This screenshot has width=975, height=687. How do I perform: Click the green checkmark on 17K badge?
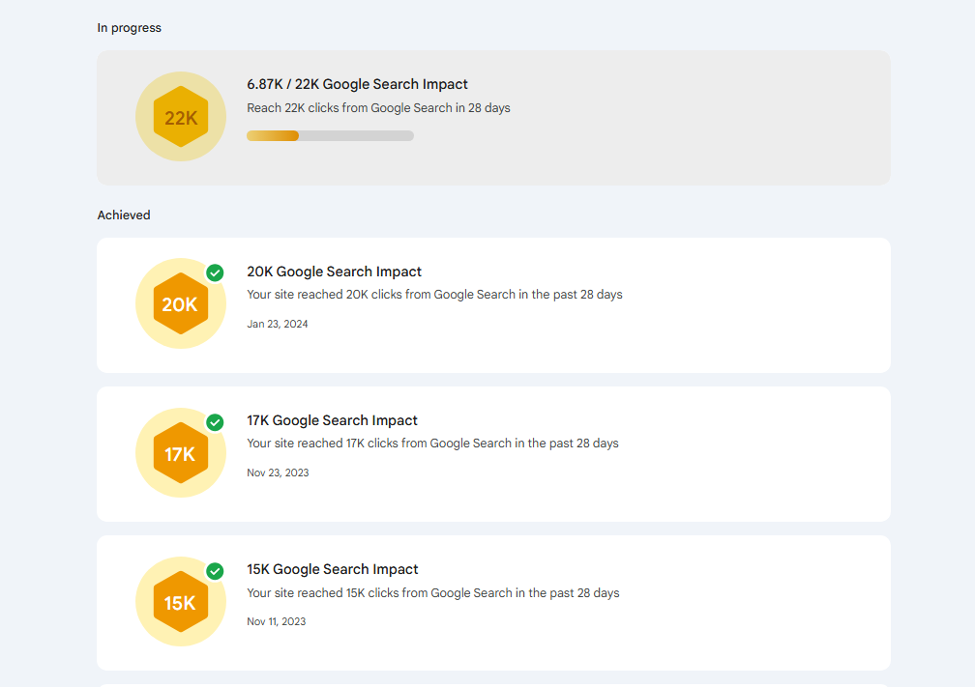click(214, 420)
